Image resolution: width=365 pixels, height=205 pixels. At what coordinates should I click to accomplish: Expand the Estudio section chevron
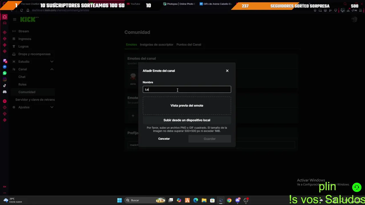click(52, 61)
